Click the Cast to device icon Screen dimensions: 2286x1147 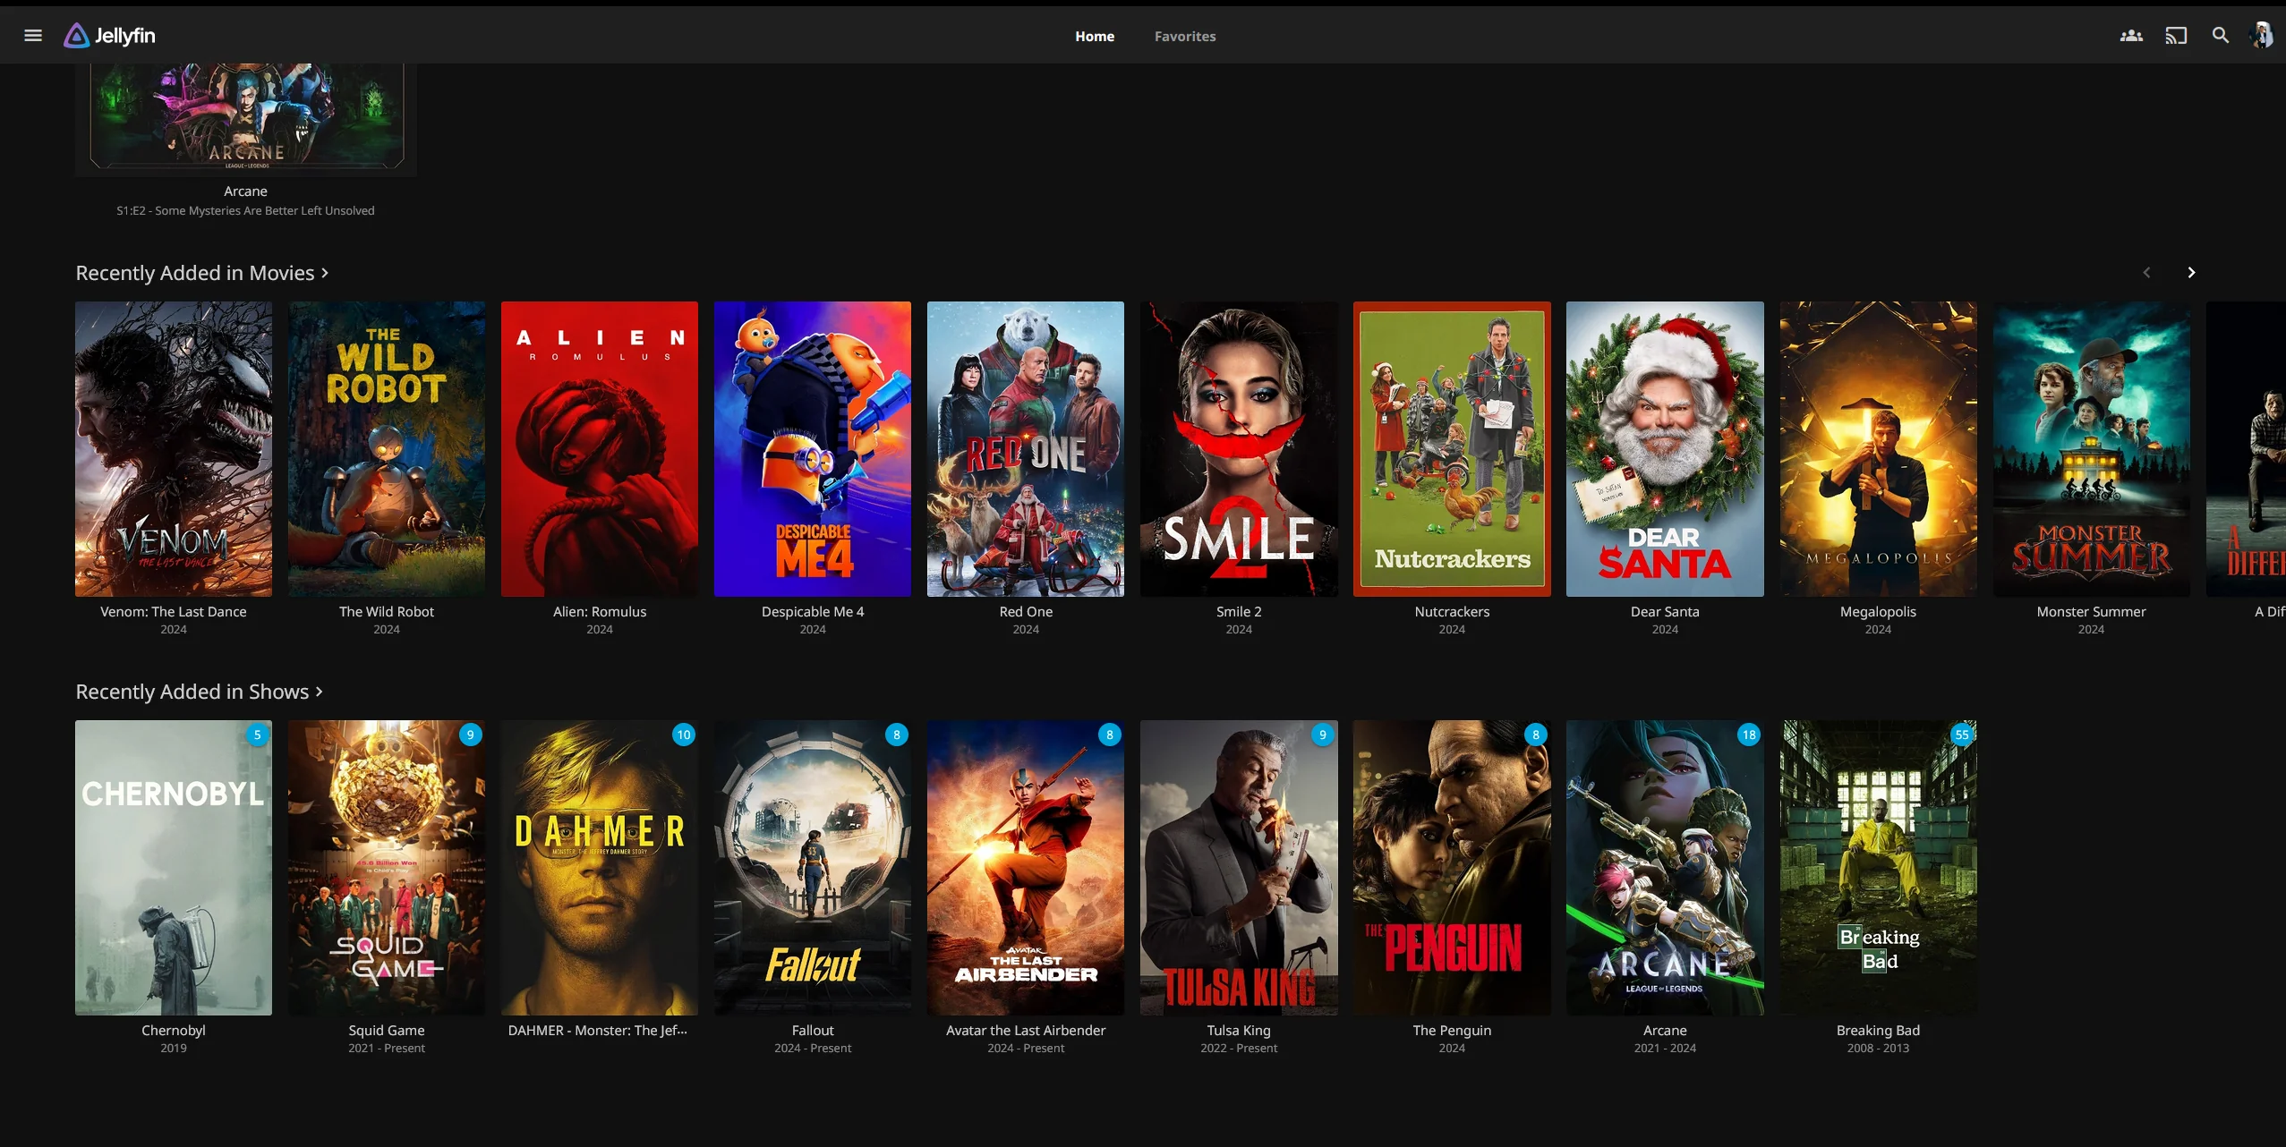pos(2176,36)
